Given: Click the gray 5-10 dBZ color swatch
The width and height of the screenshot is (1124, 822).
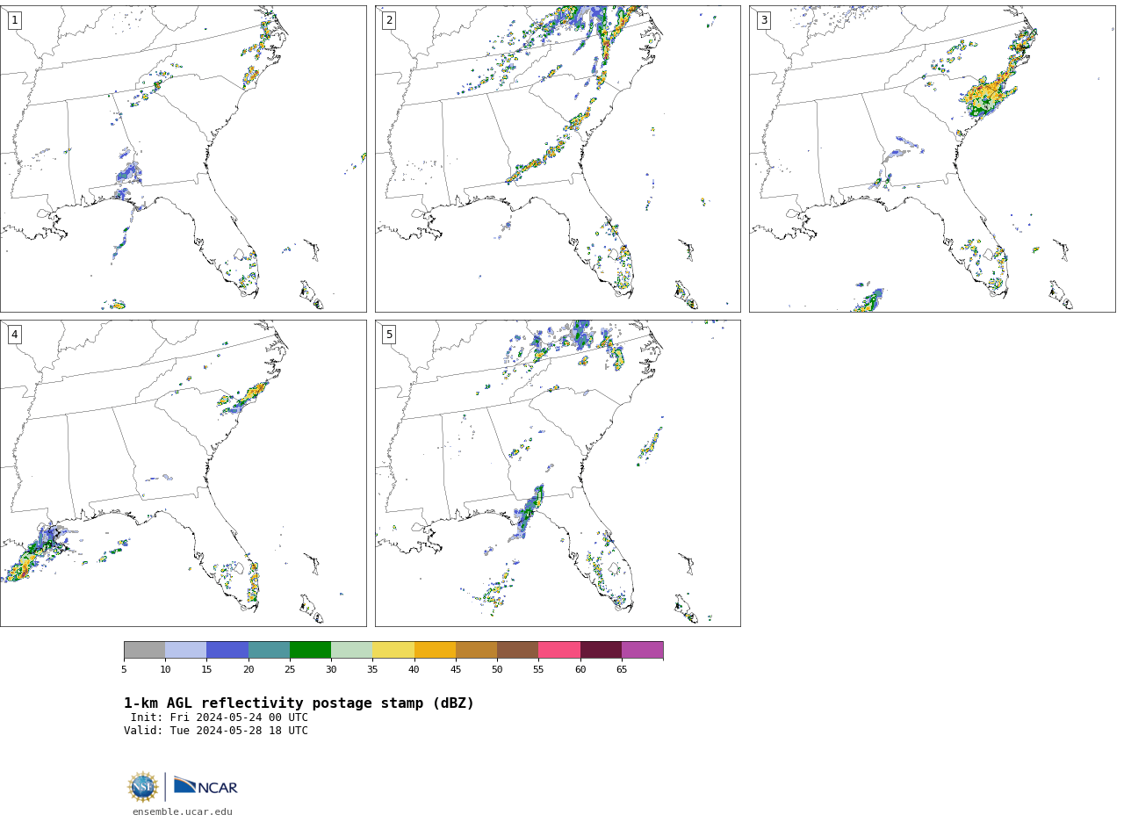Looking at the screenshot, I should [144, 650].
